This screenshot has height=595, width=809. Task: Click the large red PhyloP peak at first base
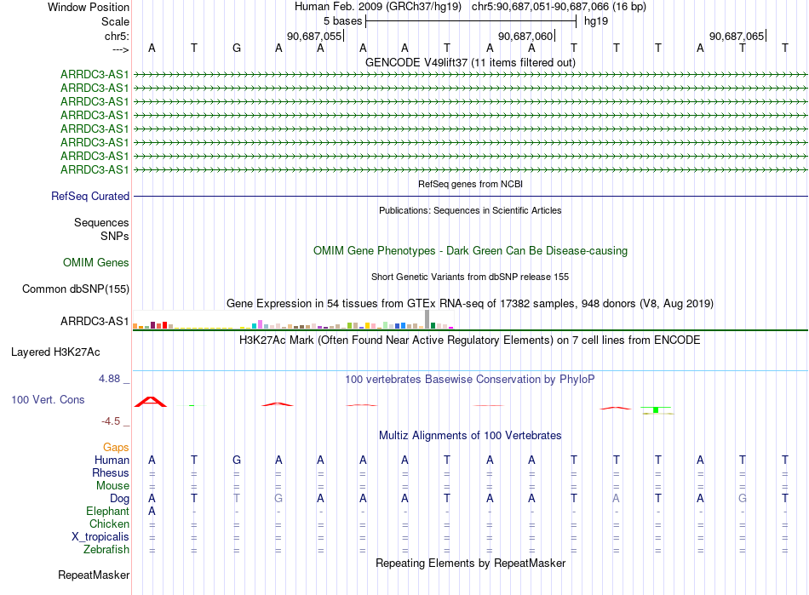(151, 402)
